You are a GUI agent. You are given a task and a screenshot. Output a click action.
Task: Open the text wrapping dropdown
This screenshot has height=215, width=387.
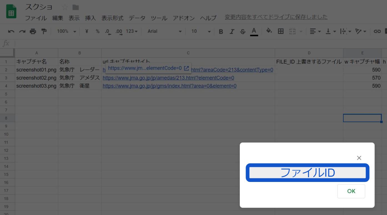tap(346, 31)
